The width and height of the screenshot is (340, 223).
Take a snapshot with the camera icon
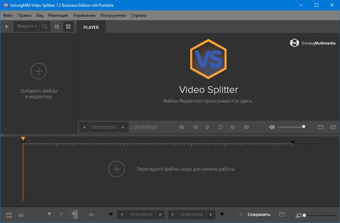point(333,127)
